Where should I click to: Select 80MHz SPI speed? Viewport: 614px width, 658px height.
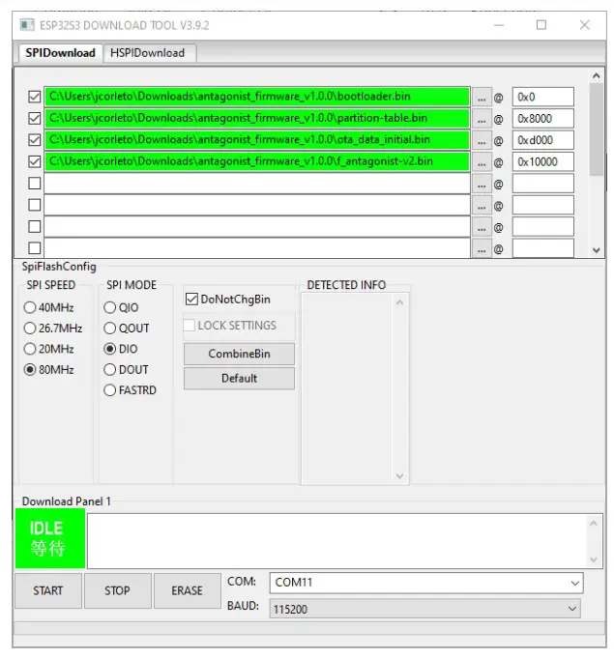[48, 370]
